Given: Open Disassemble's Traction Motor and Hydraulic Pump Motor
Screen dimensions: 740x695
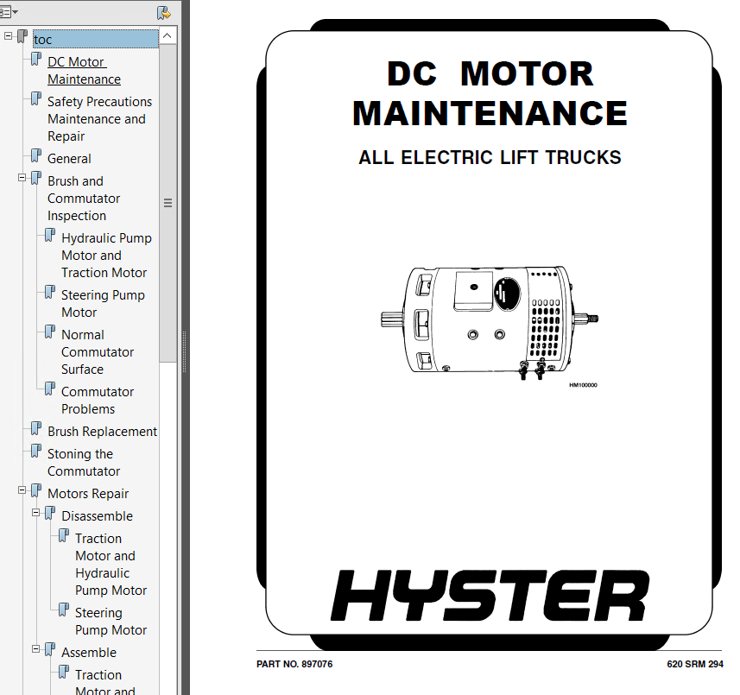Looking at the screenshot, I should 111,565.
